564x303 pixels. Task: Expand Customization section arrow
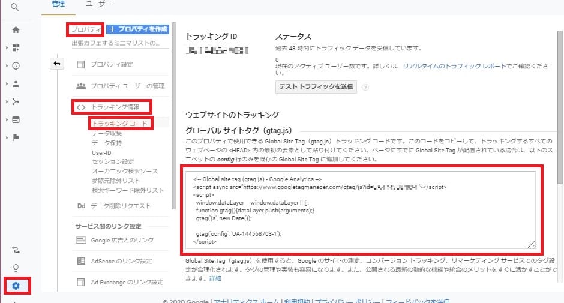coord(7,48)
